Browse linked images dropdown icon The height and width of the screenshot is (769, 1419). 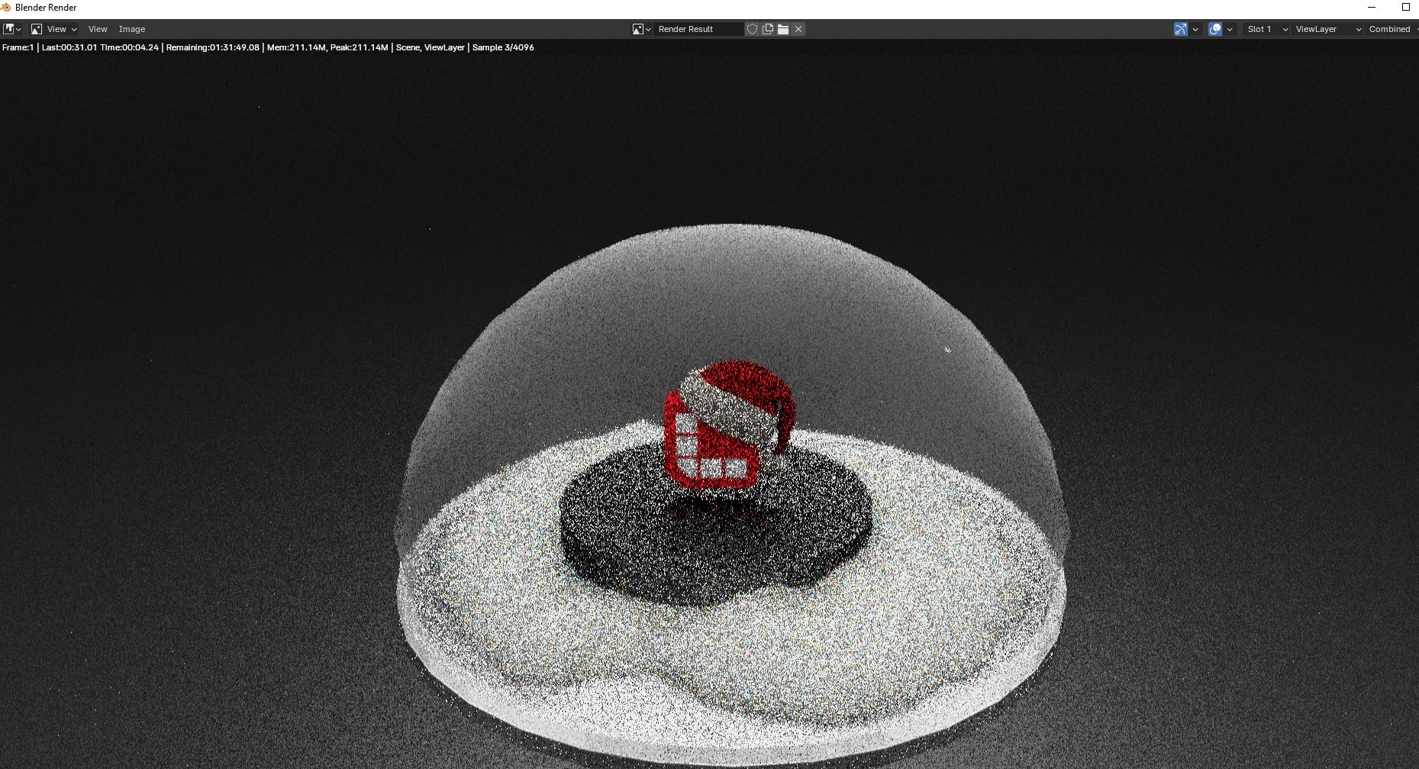(641, 29)
